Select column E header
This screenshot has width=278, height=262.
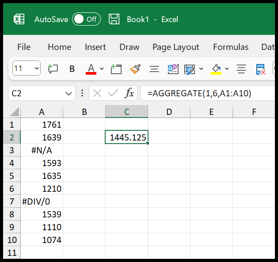click(x=212, y=112)
